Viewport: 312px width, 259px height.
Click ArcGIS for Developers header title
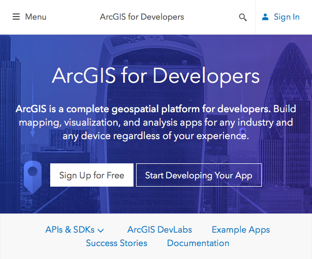[x=142, y=17]
